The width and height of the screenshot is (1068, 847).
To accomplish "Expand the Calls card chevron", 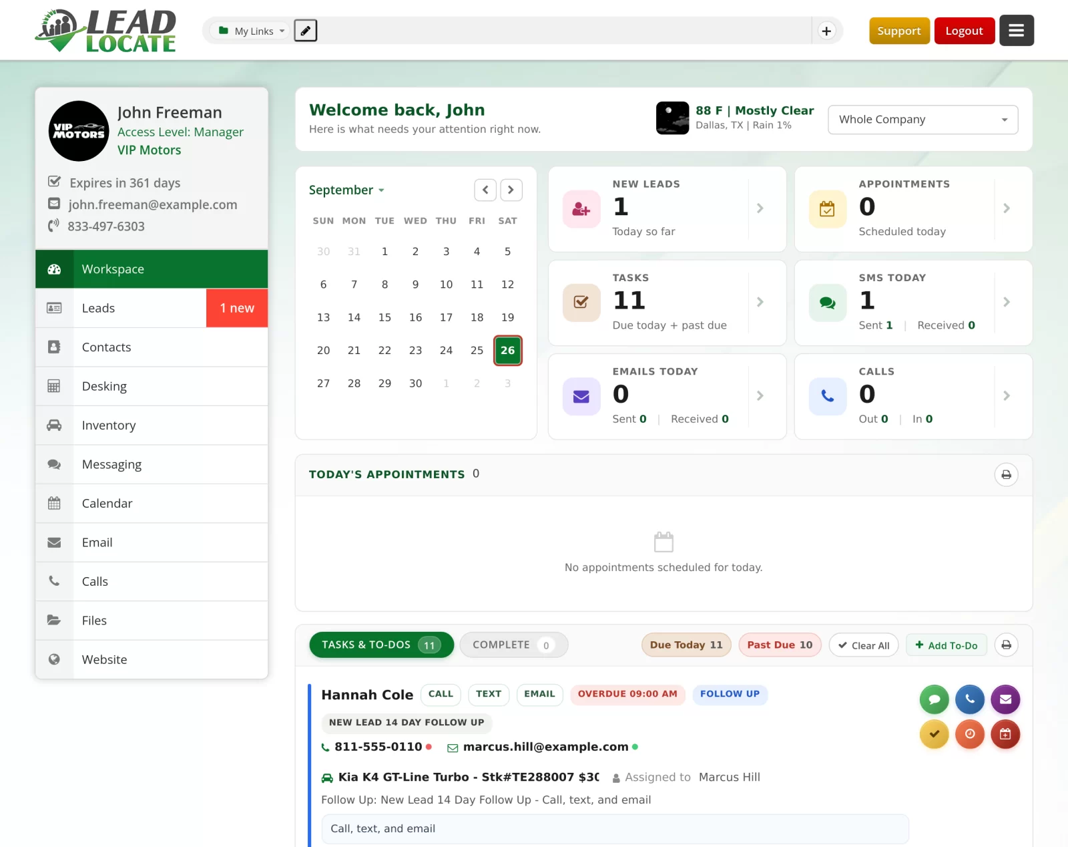I will pos(1006,395).
